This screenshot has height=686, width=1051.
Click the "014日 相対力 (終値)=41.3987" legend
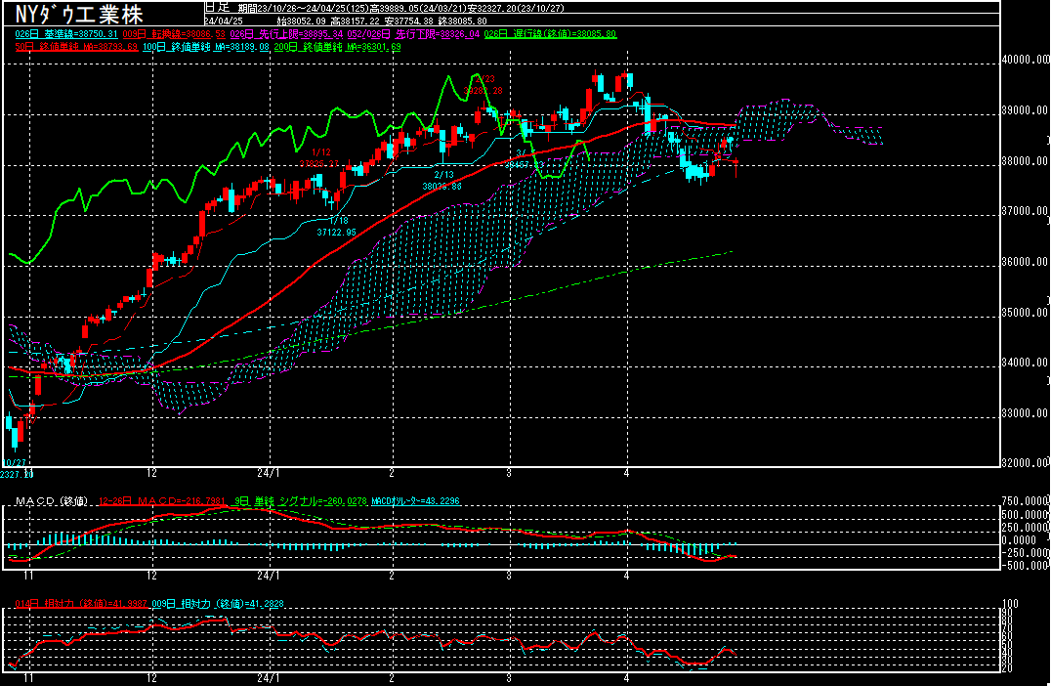(x=82, y=604)
